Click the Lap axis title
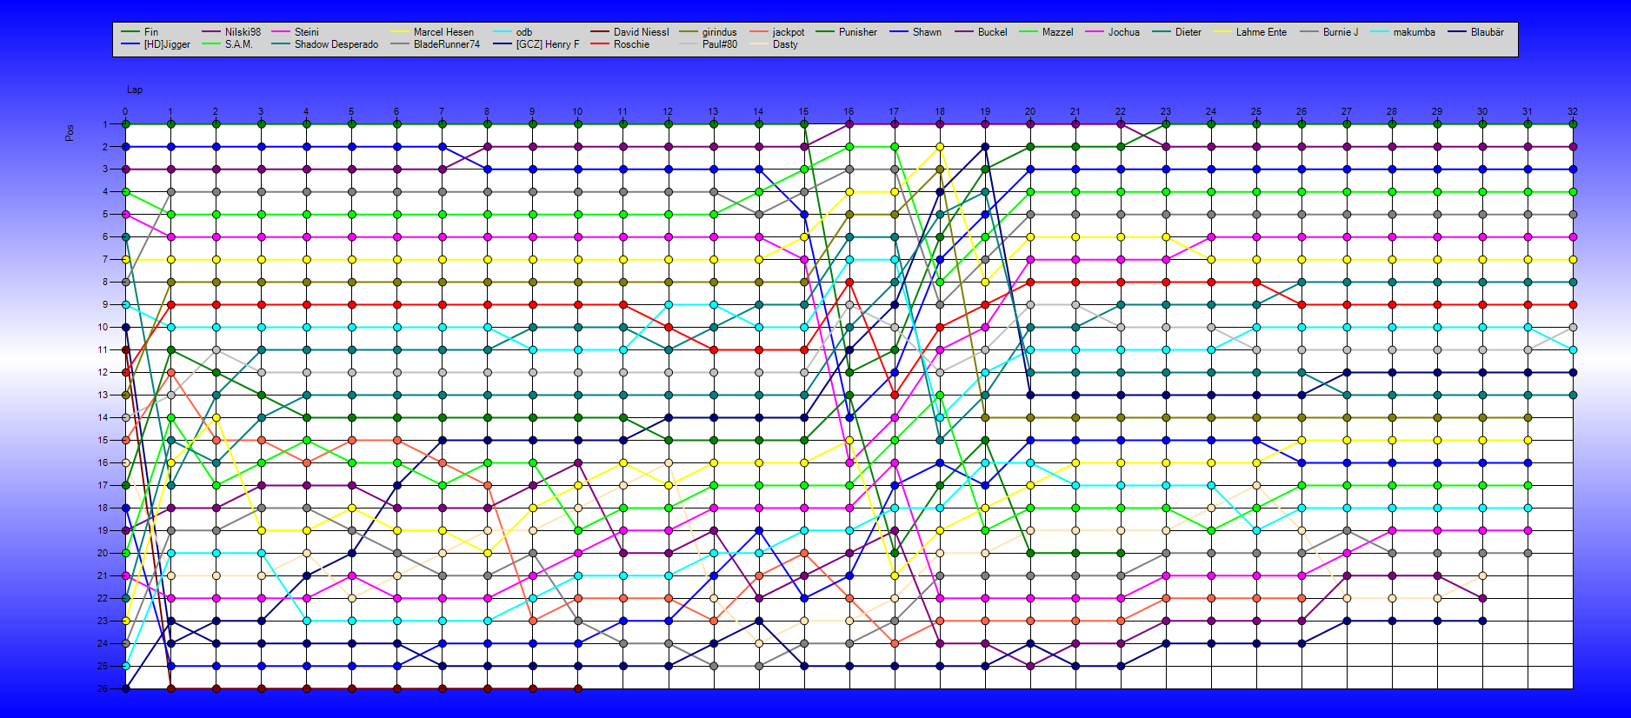 (135, 90)
